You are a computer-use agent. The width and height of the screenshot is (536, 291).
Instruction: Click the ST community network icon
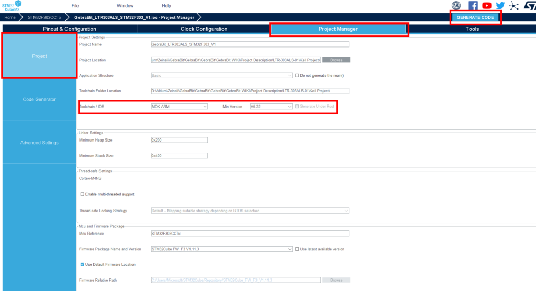pos(514,5)
